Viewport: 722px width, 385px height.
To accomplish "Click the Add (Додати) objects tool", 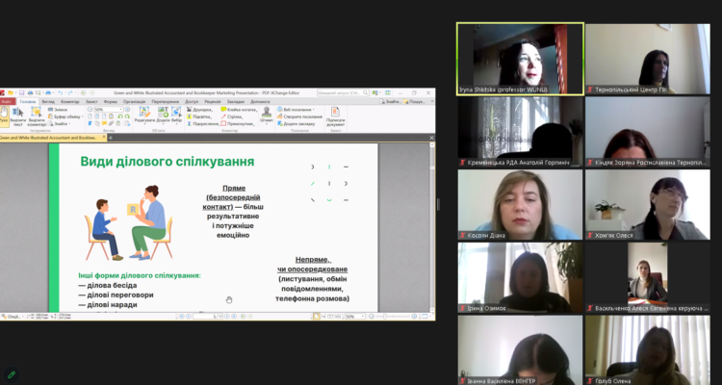I will (163, 115).
